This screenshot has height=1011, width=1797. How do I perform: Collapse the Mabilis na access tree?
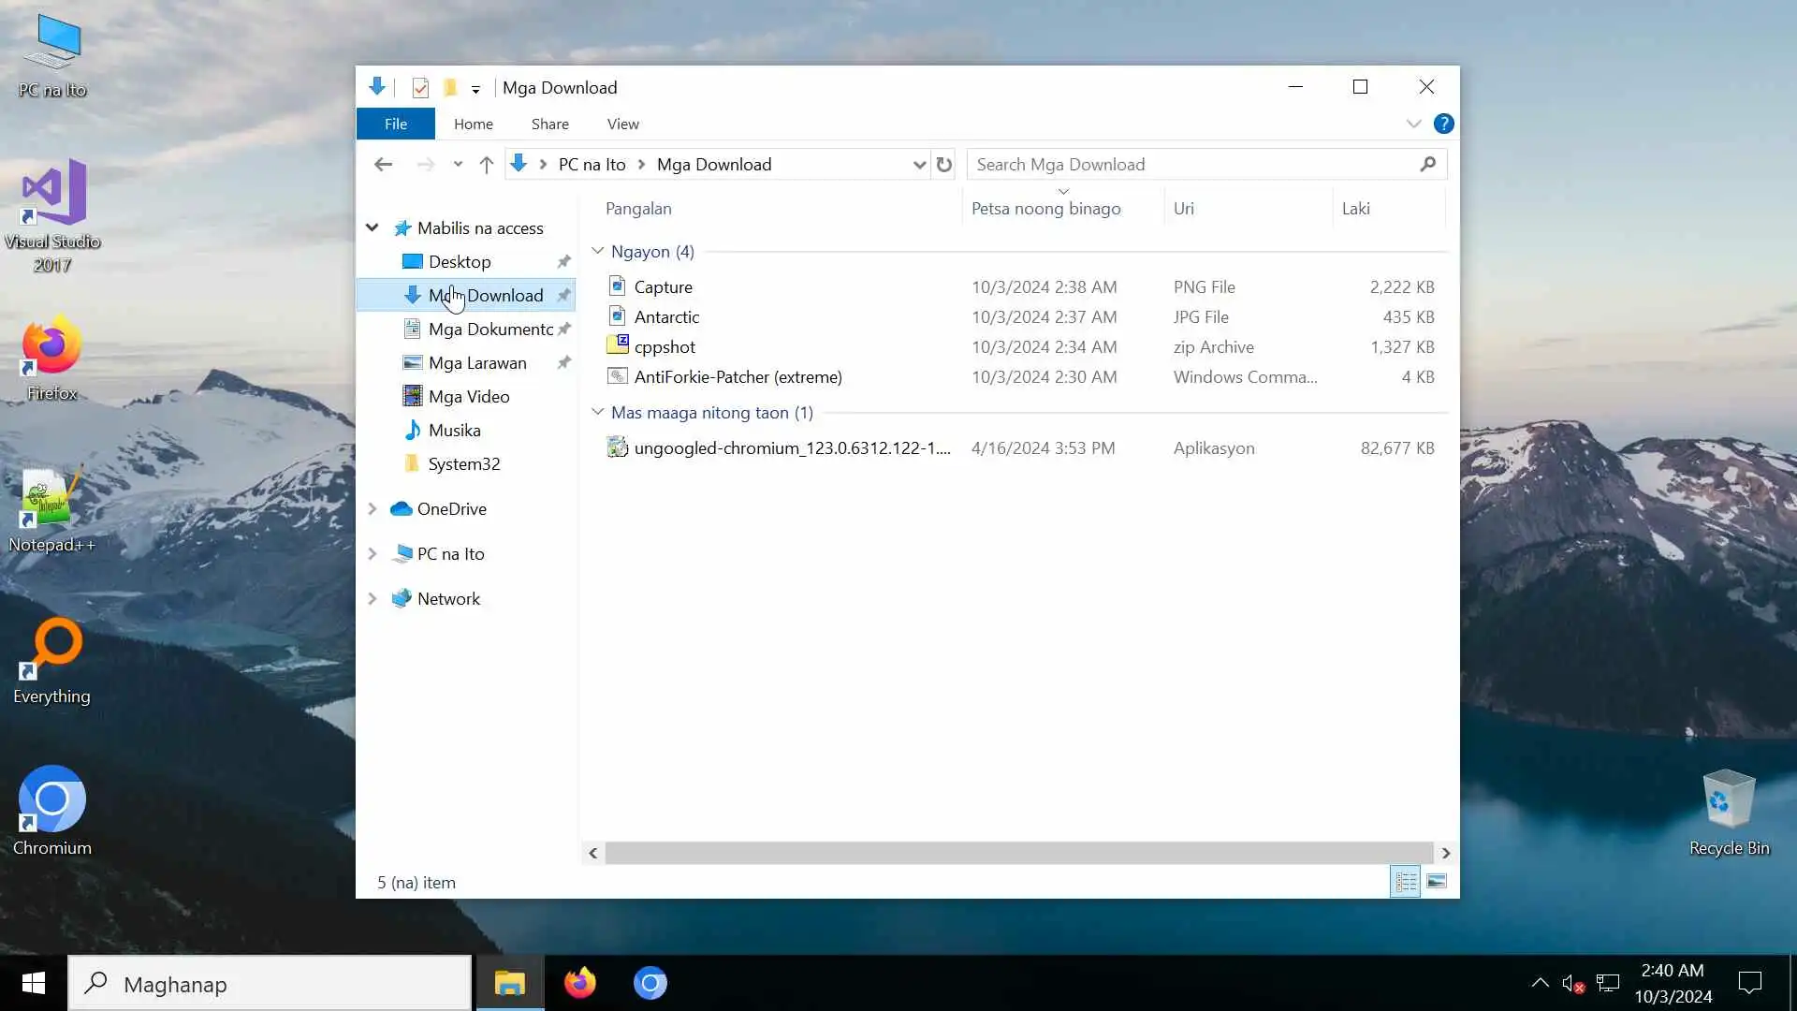(x=372, y=227)
